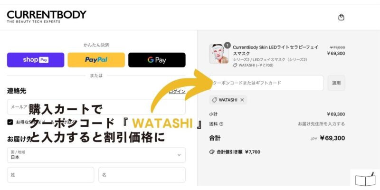This screenshot has height=190, width=380.
Task: Open the LED face mask product thumbnail
Action: pos(219,54)
